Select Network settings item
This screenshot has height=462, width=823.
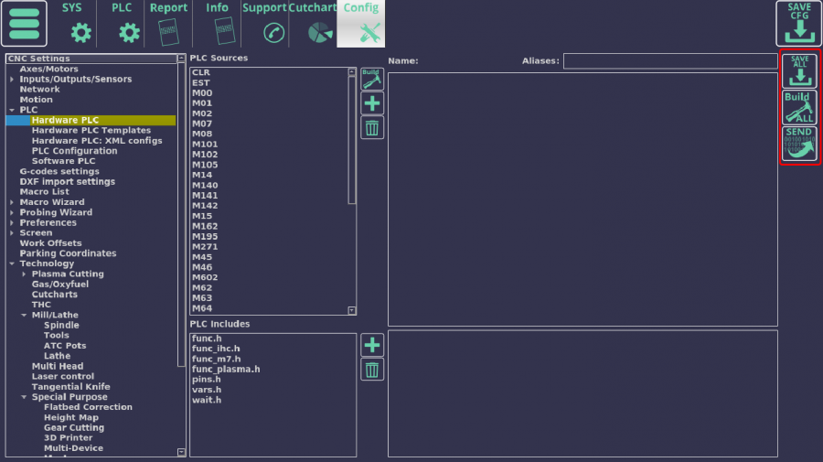point(39,90)
